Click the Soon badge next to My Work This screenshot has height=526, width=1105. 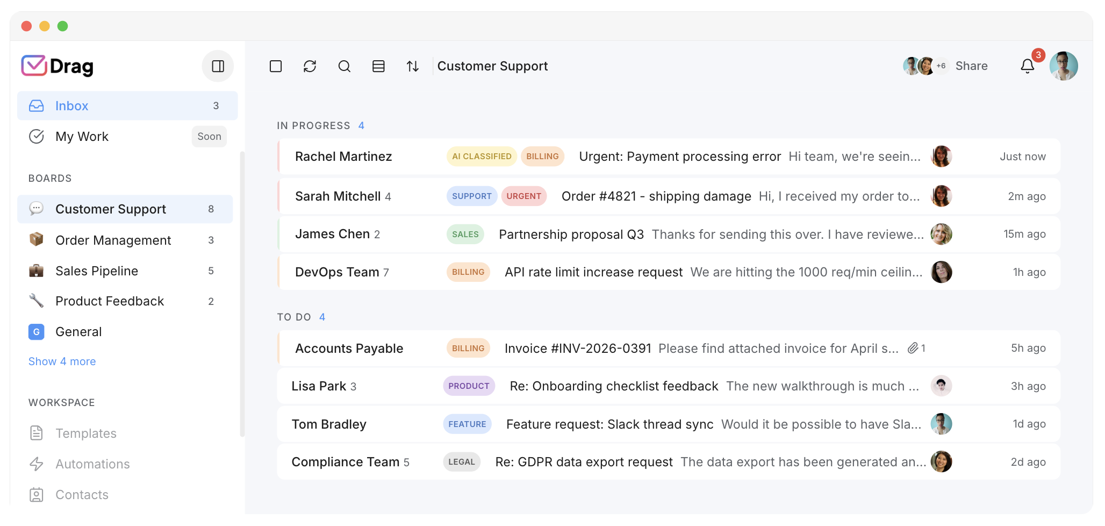click(x=209, y=137)
